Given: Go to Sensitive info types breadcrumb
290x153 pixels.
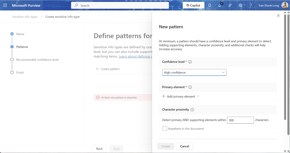Looking at the screenshot, I should [x=25, y=17].
